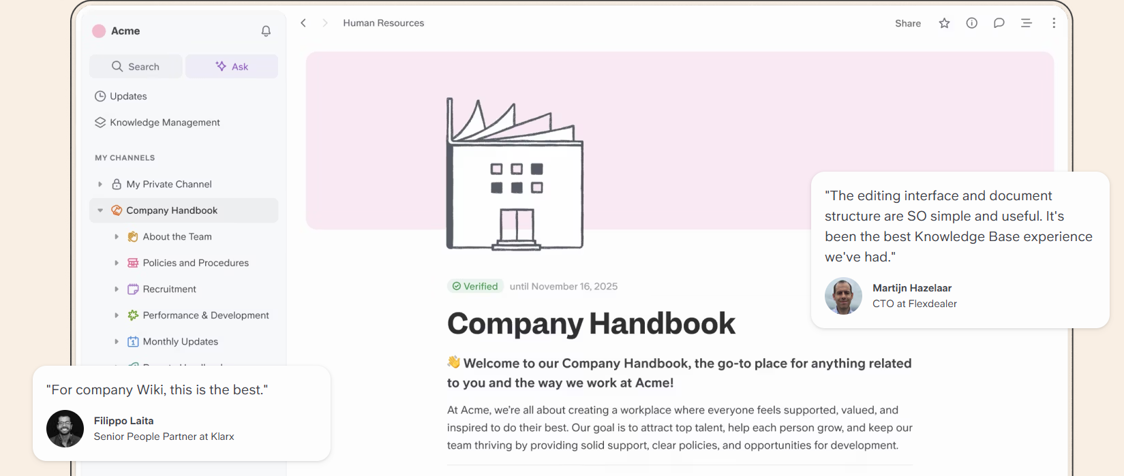Expand the My Private Channel arrow

(x=100, y=185)
